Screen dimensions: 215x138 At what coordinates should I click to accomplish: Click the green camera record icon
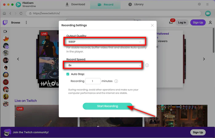pos(208,13)
